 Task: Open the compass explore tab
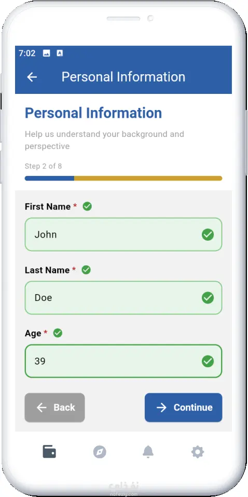pyautogui.click(x=100, y=452)
